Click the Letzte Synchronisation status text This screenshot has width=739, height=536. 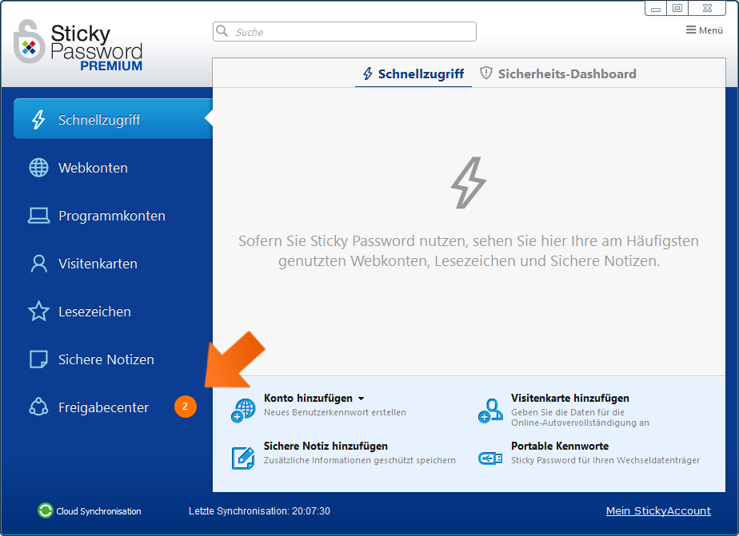tap(259, 511)
